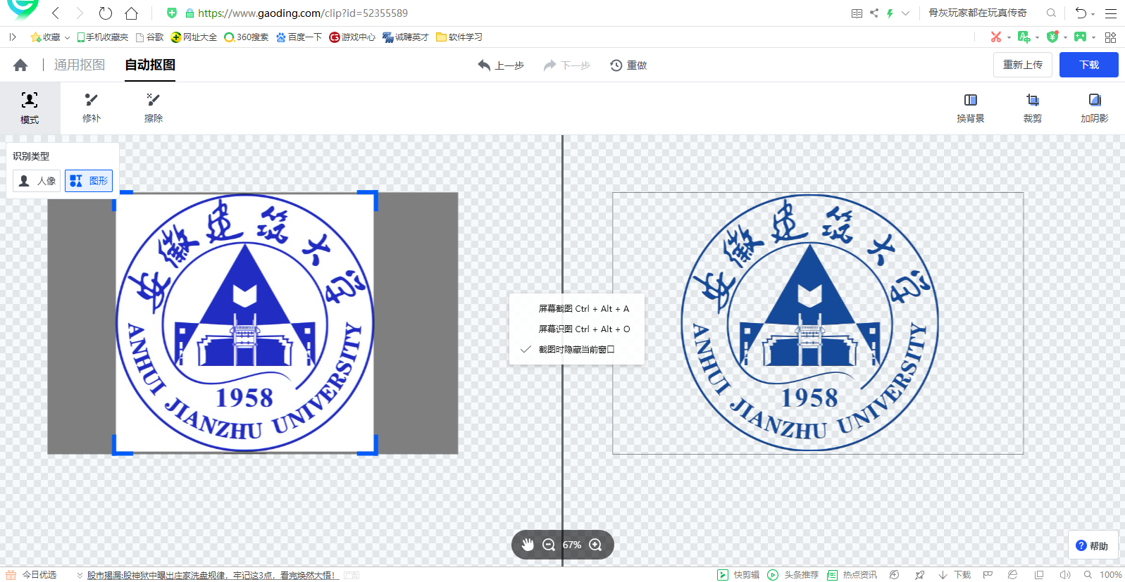Click the translate extension icon
The image size is (1125, 582).
click(x=1024, y=37)
